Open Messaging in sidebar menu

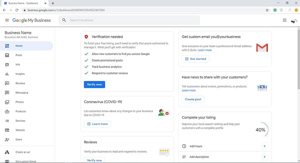[27, 92]
